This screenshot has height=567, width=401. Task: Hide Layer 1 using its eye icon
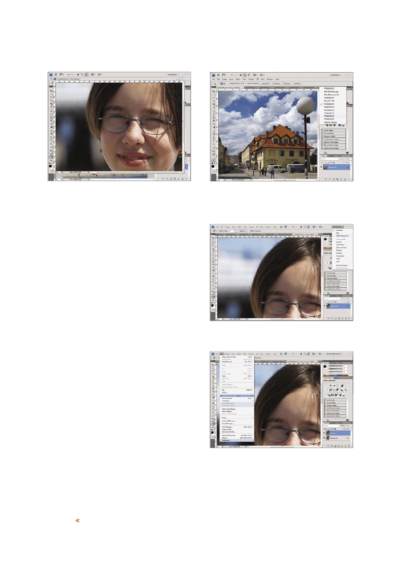pos(325,432)
